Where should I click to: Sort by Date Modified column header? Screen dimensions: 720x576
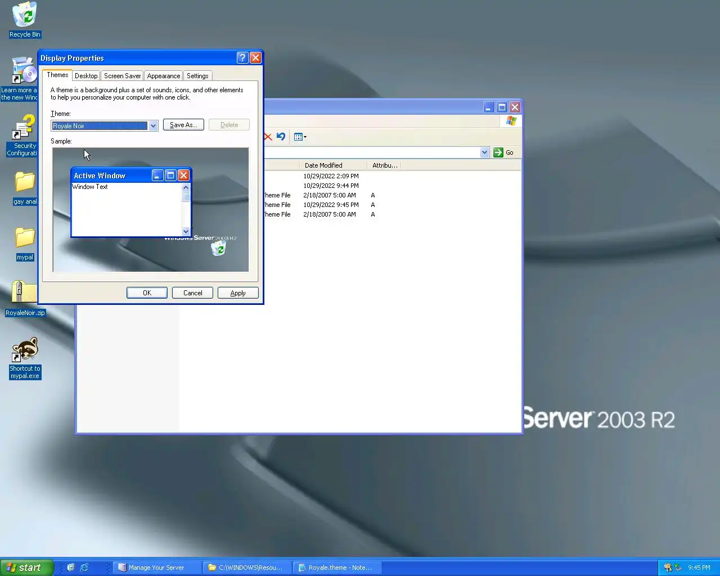tap(333, 165)
